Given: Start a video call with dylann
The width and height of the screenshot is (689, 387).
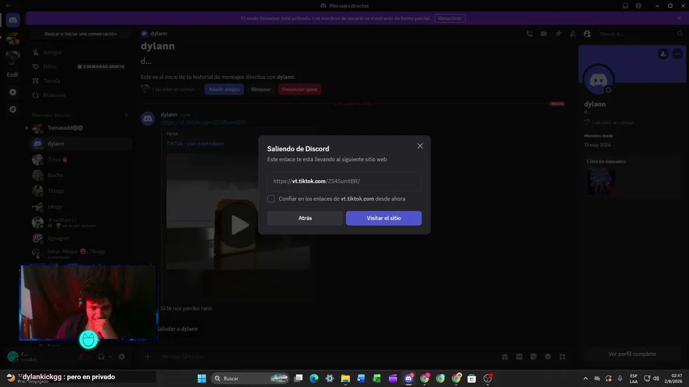Looking at the screenshot, I should (544, 34).
